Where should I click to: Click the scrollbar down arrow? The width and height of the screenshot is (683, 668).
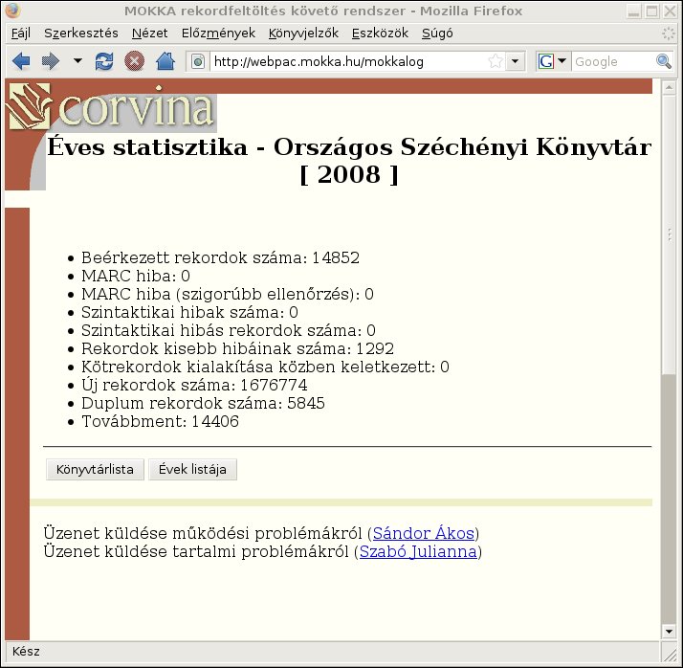(x=669, y=631)
